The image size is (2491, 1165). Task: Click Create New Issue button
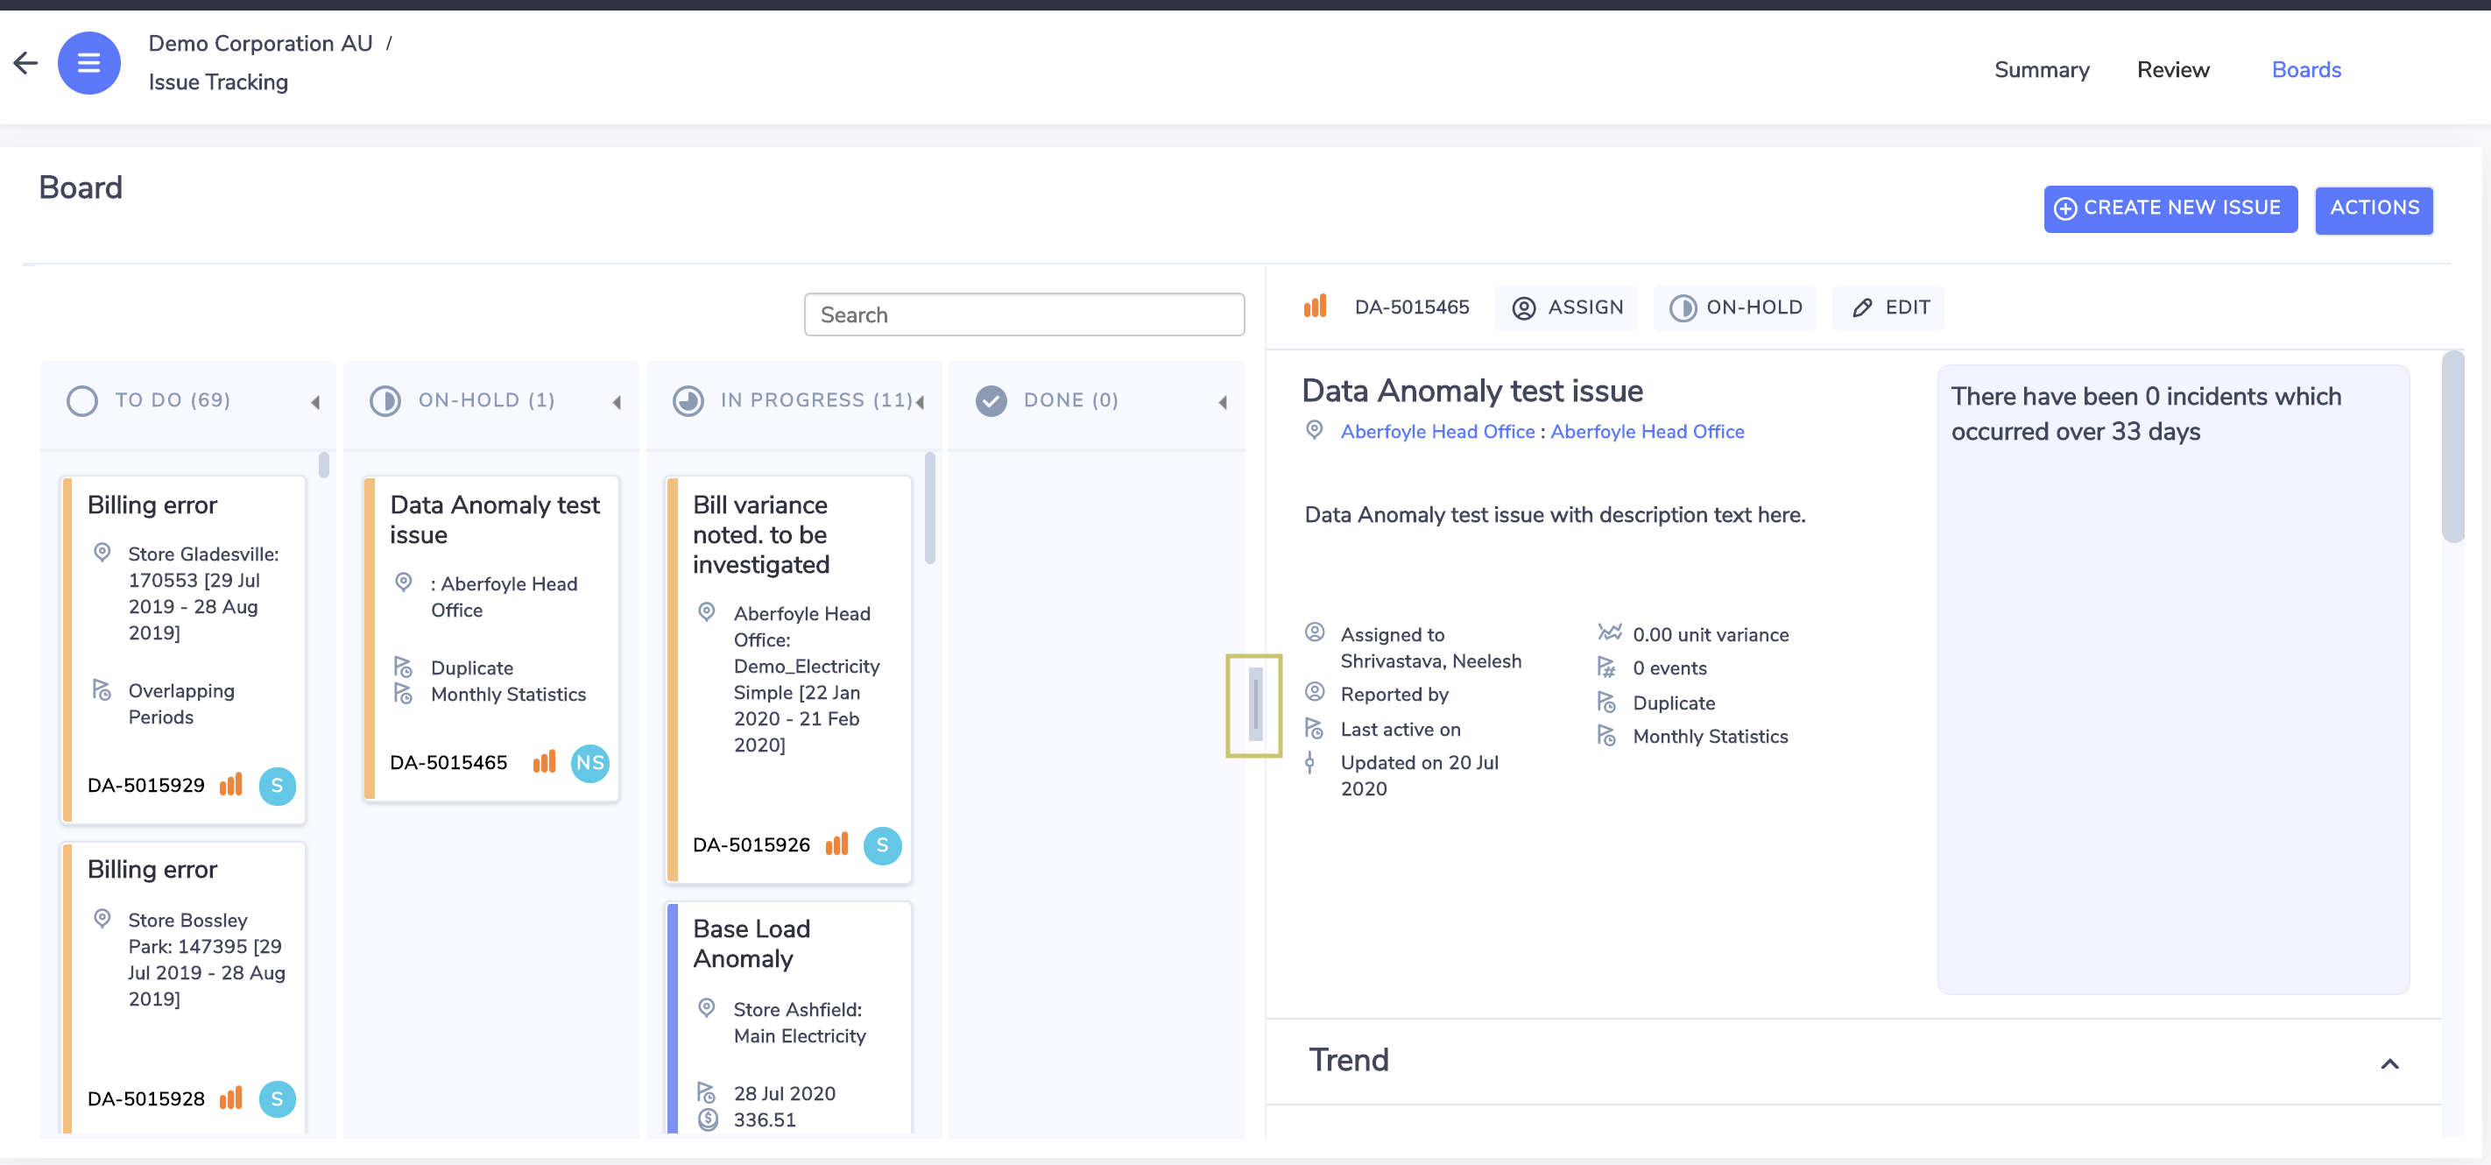click(2170, 208)
